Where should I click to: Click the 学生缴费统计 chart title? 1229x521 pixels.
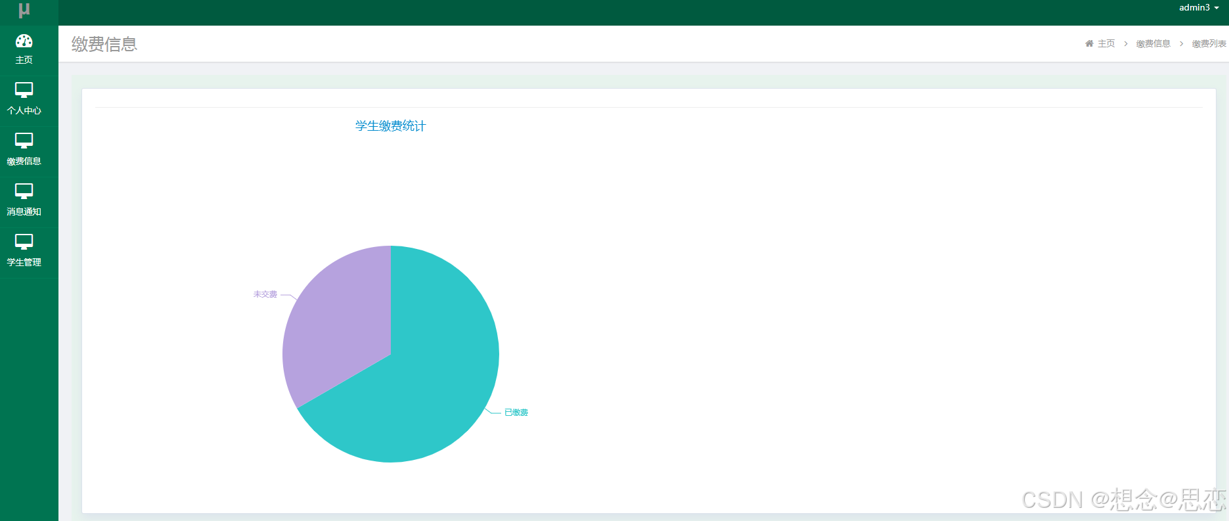[x=391, y=125]
